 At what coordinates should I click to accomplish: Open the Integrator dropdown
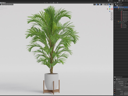126,91
